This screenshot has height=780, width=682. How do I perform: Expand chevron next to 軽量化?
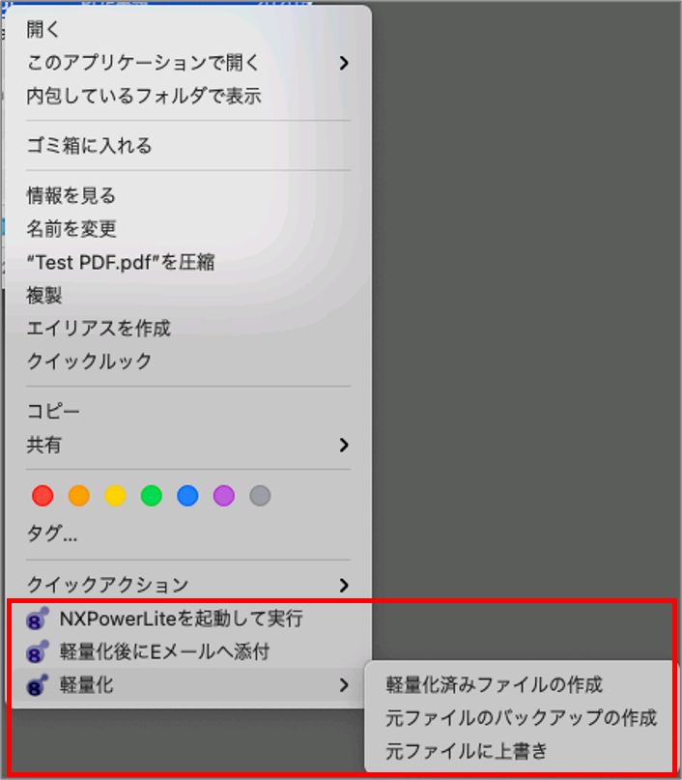click(x=344, y=685)
